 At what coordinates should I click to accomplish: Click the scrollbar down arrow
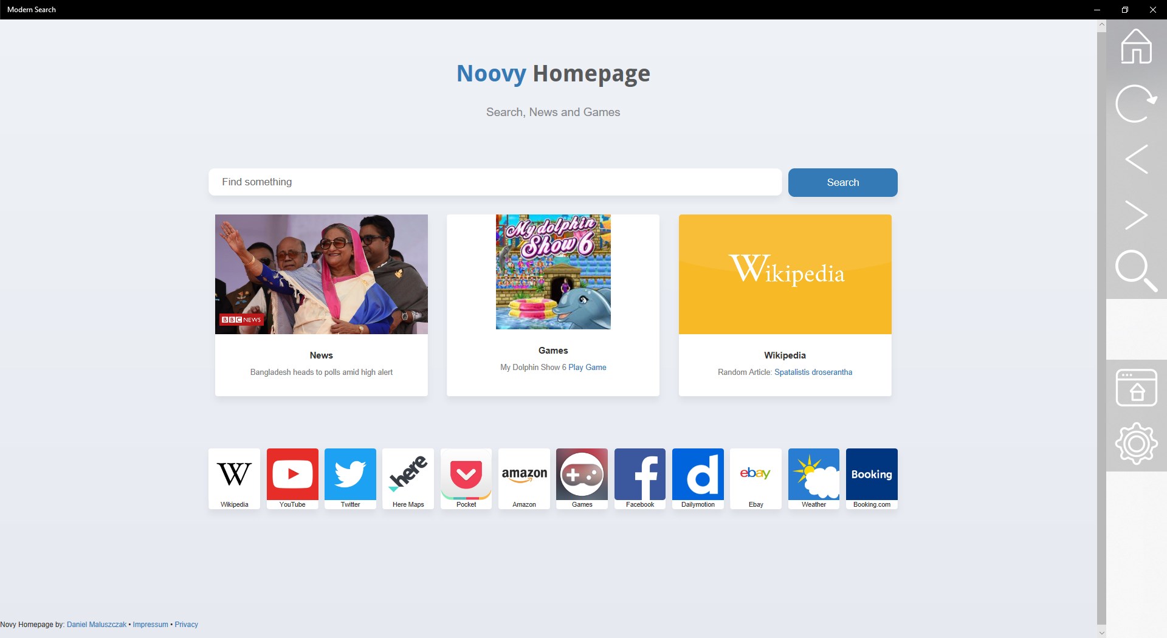coord(1101,633)
